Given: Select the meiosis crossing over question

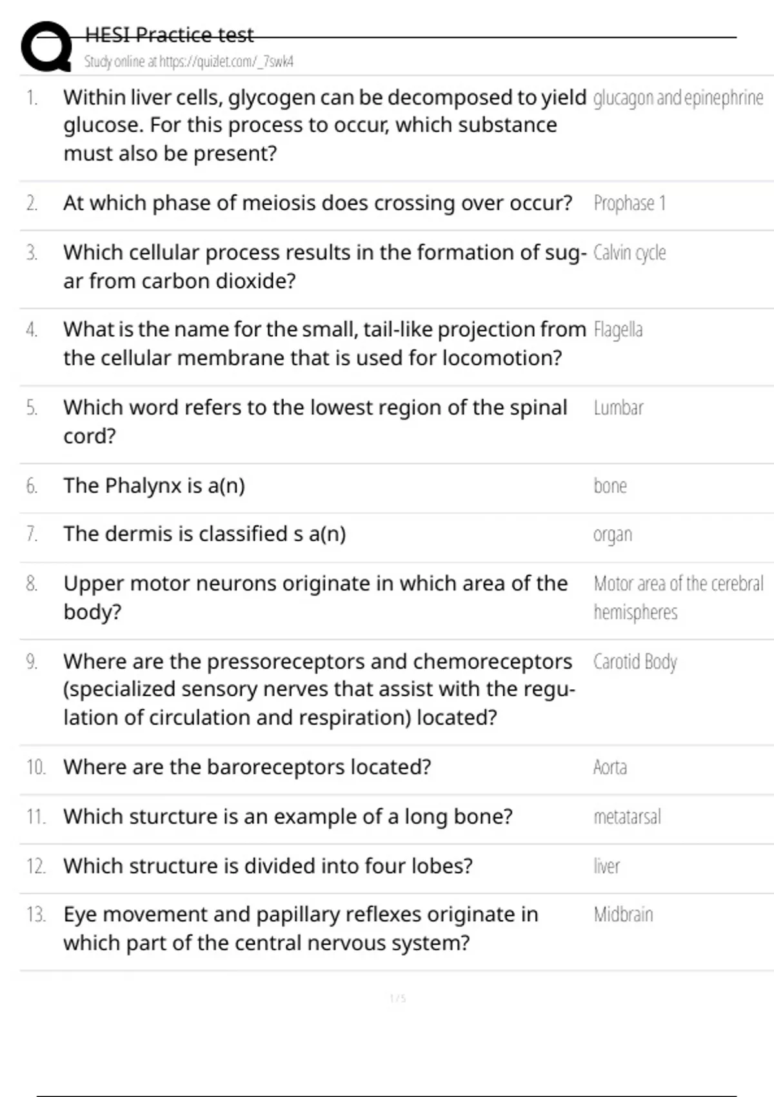Looking at the screenshot, I should pyautogui.click(x=317, y=203).
